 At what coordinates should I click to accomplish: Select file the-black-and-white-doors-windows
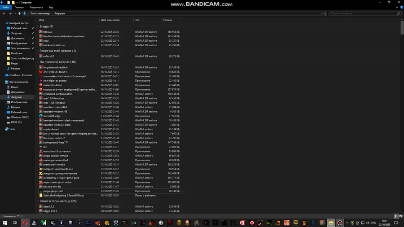coord(64,36)
